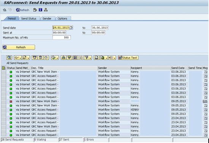The height and width of the screenshot is (143, 209).
Task: Click the first trash can icon with lines
Action: 35,58
